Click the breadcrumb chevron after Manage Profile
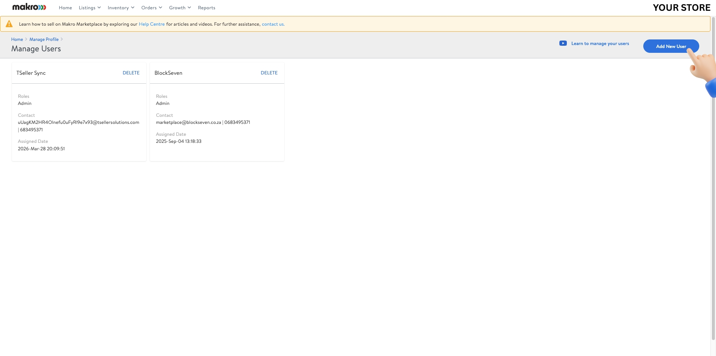Screen dimensions: 716x356 [62, 39]
